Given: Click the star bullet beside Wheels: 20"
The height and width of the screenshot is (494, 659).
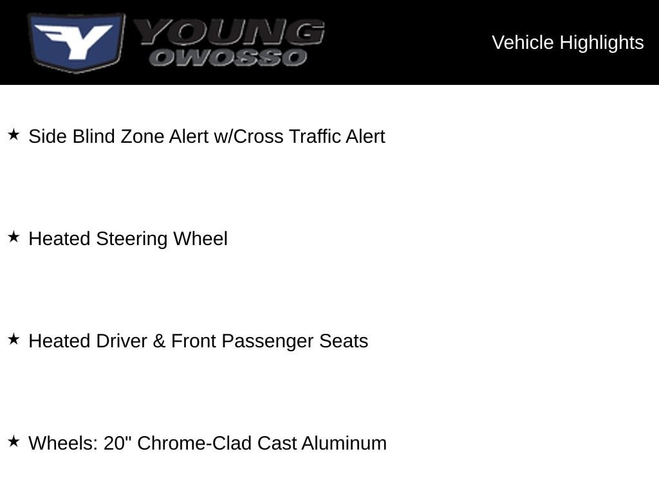Looking at the screenshot, I should click(14, 441).
